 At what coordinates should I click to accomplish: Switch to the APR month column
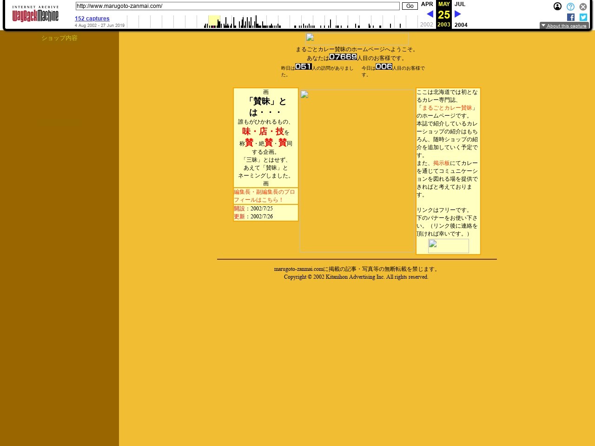427,4
